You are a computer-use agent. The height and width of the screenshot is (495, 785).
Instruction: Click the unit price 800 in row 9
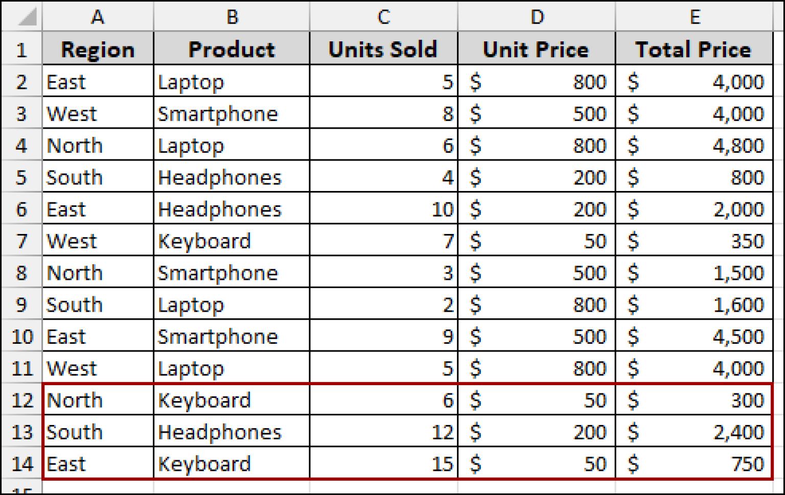(x=536, y=304)
